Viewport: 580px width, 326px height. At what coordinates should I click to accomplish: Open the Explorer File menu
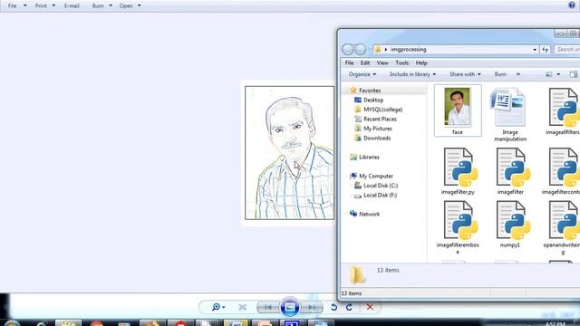pos(349,62)
